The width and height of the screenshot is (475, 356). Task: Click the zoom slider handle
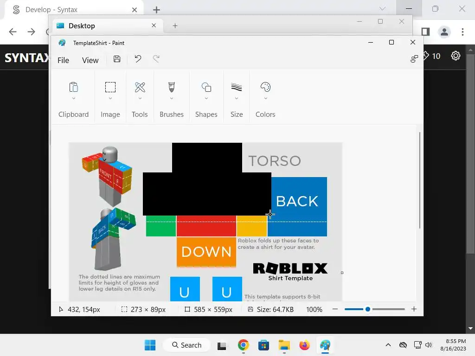368,309
